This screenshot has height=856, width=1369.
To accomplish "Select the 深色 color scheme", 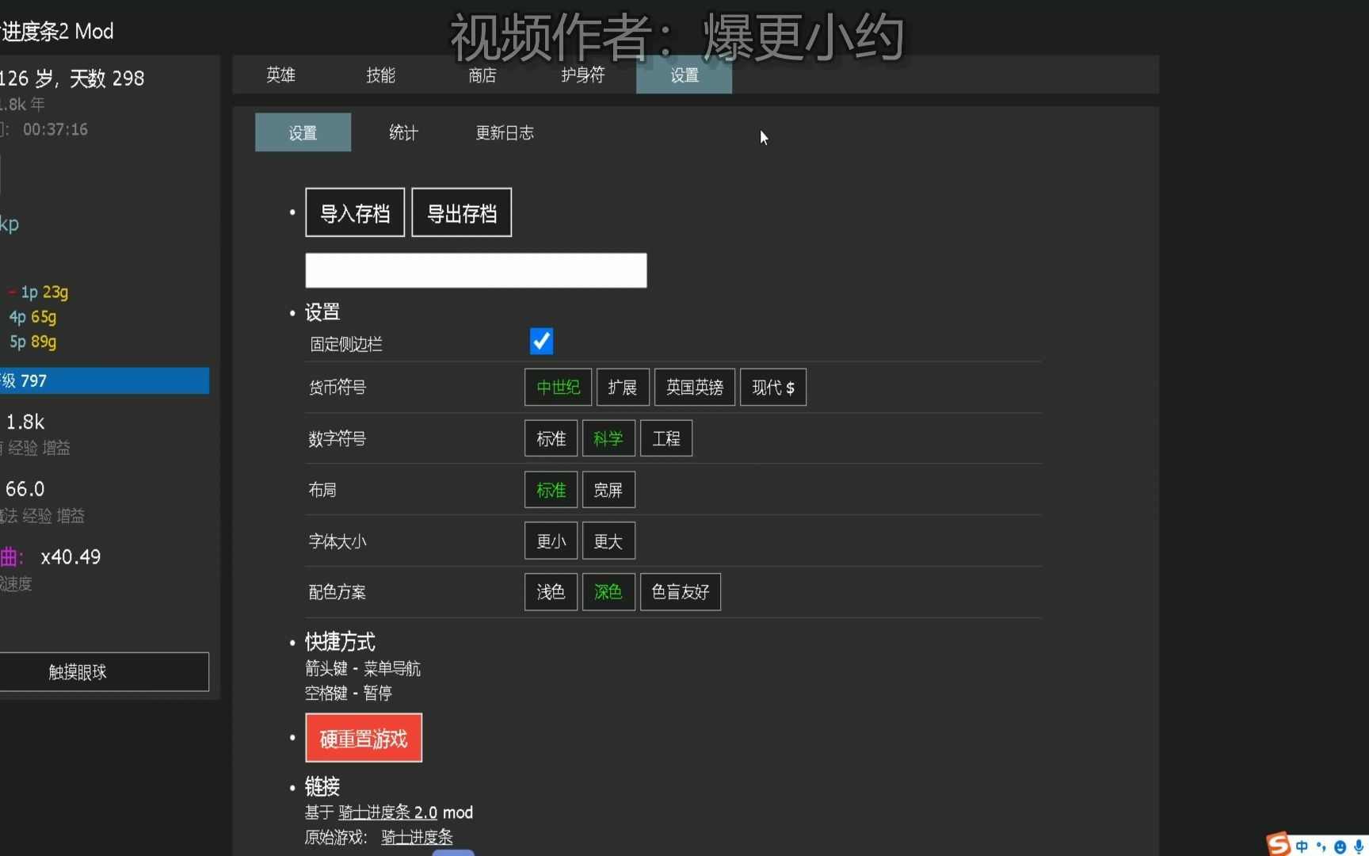I will pos(608,592).
